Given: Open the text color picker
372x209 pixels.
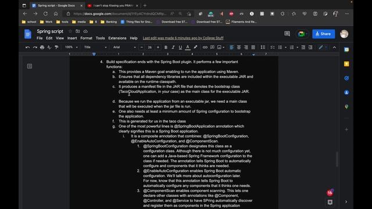Looking at the screenshot, I should (x=188, y=48).
